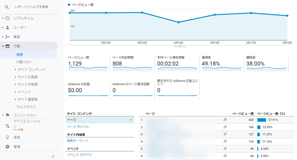Select the ページビュー数 metric card
297x160 pixels.
click(88, 64)
